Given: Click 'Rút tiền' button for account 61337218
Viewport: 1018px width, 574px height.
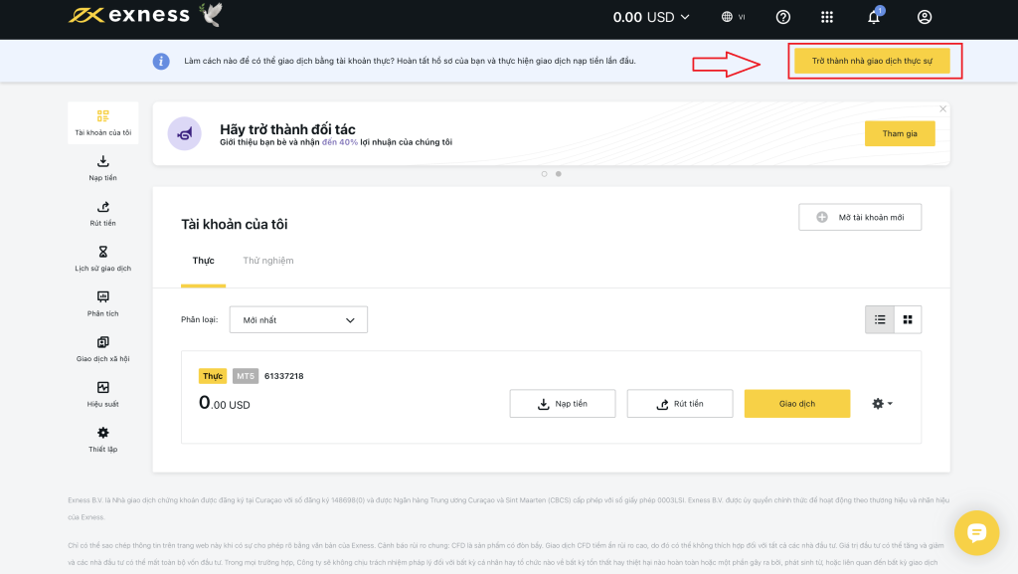Looking at the screenshot, I should point(680,404).
